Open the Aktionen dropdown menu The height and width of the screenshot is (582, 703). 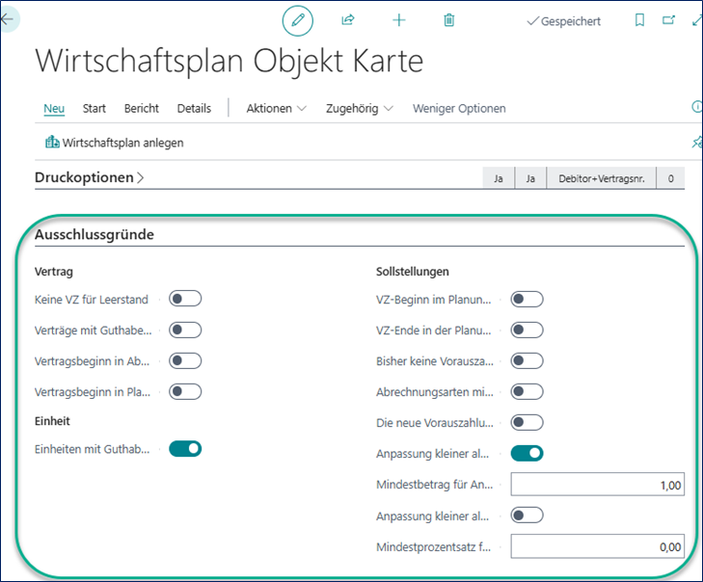coord(276,109)
